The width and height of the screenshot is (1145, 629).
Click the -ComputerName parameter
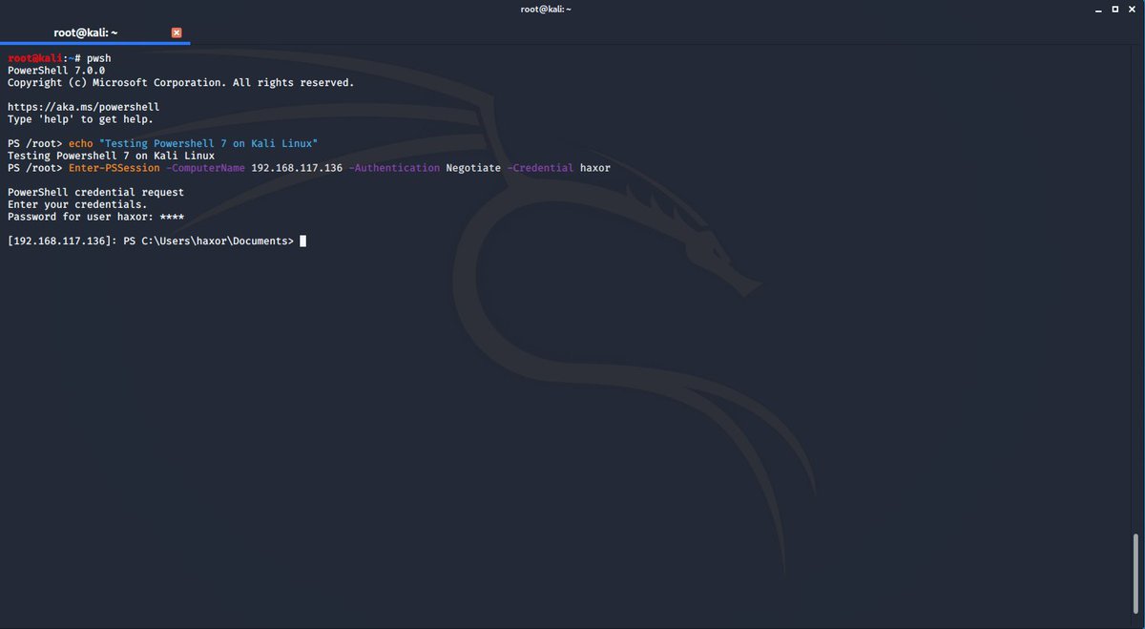(205, 168)
